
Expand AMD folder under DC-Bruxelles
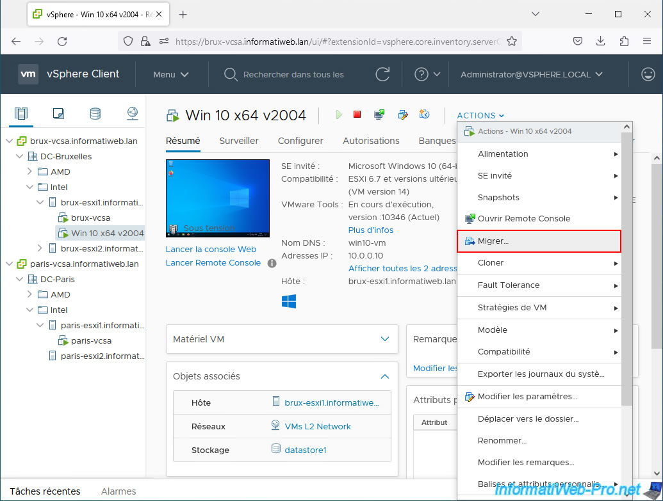point(29,171)
